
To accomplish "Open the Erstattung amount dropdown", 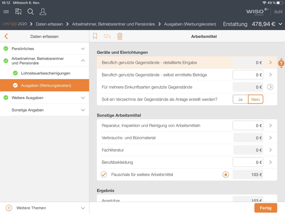I will tap(280, 24).
